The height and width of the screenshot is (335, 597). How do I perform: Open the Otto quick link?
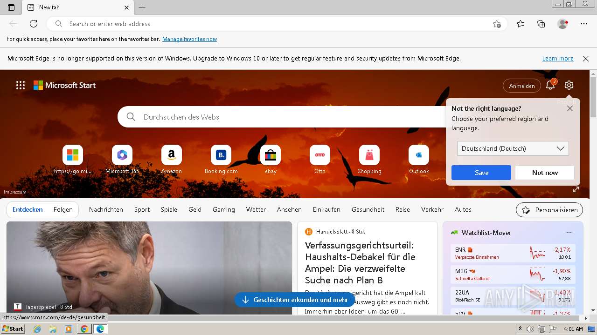pyautogui.click(x=320, y=160)
